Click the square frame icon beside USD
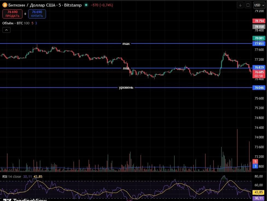Image resolution: width=267 pixels, height=201 pixels. tap(248, 5)
